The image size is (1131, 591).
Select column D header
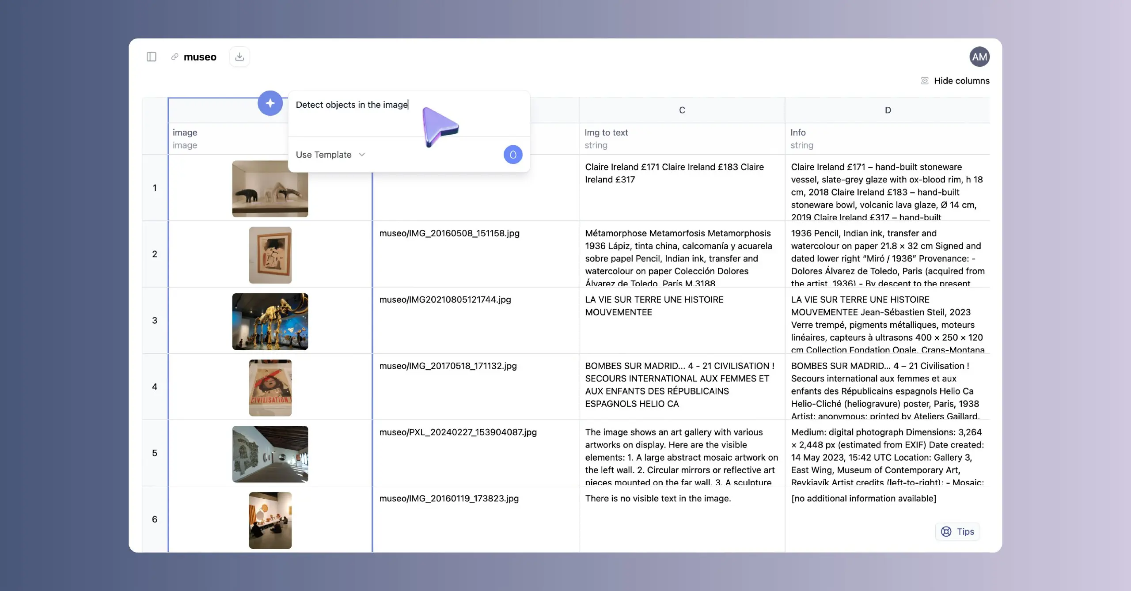887,110
